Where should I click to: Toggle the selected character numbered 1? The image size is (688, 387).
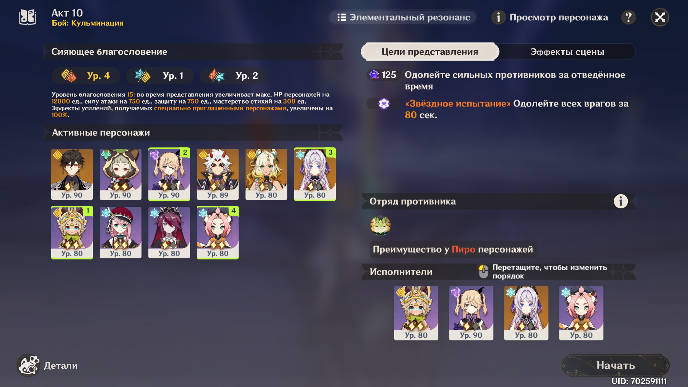click(x=72, y=232)
